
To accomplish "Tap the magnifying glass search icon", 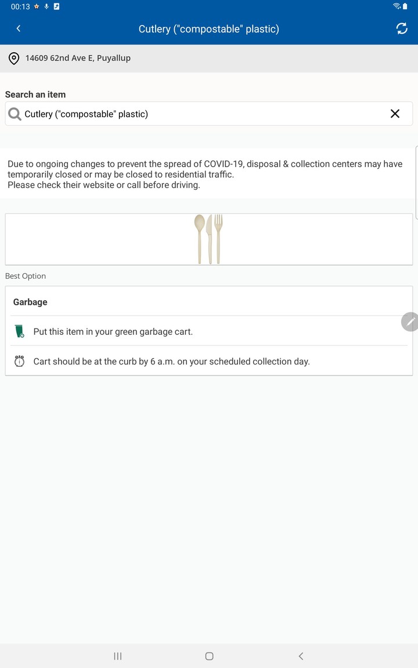I will (x=15, y=114).
